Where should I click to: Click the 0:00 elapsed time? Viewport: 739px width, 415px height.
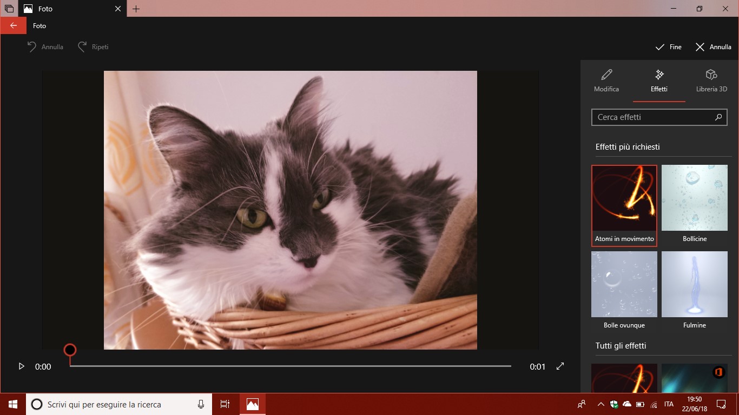[43, 367]
